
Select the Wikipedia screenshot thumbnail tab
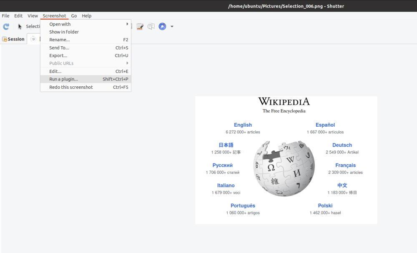pos(33,39)
